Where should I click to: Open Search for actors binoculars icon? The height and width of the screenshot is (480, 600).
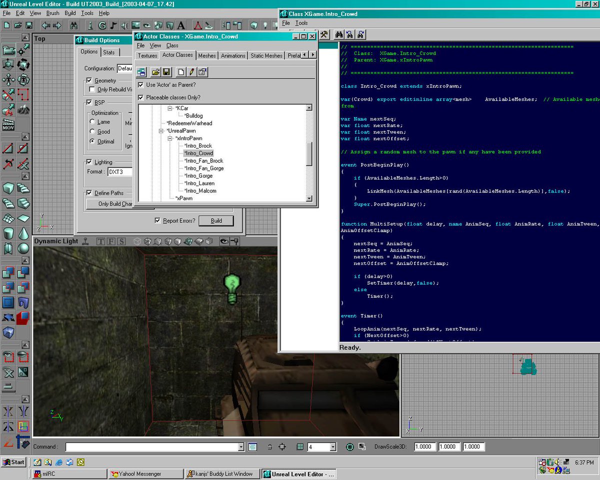pos(73,25)
